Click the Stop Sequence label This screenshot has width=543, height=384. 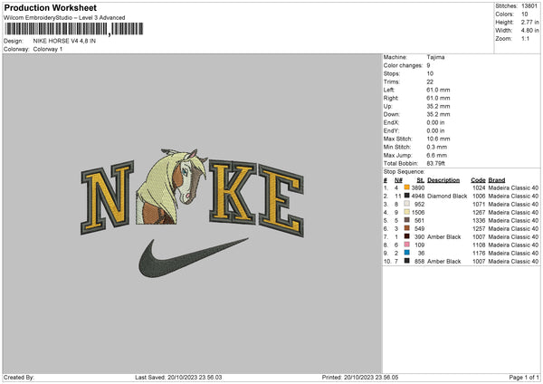(x=404, y=171)
